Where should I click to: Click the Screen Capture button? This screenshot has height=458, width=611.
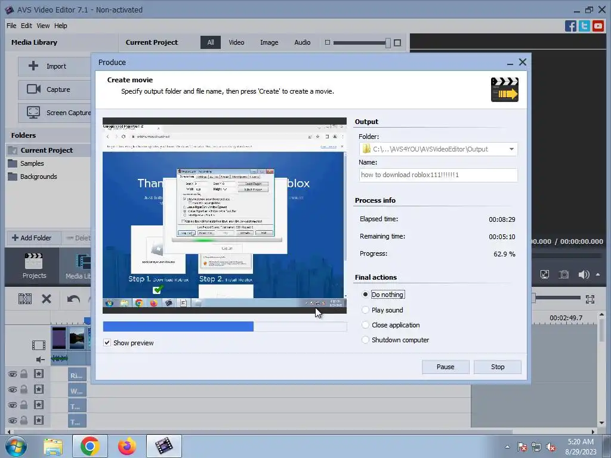54,113
